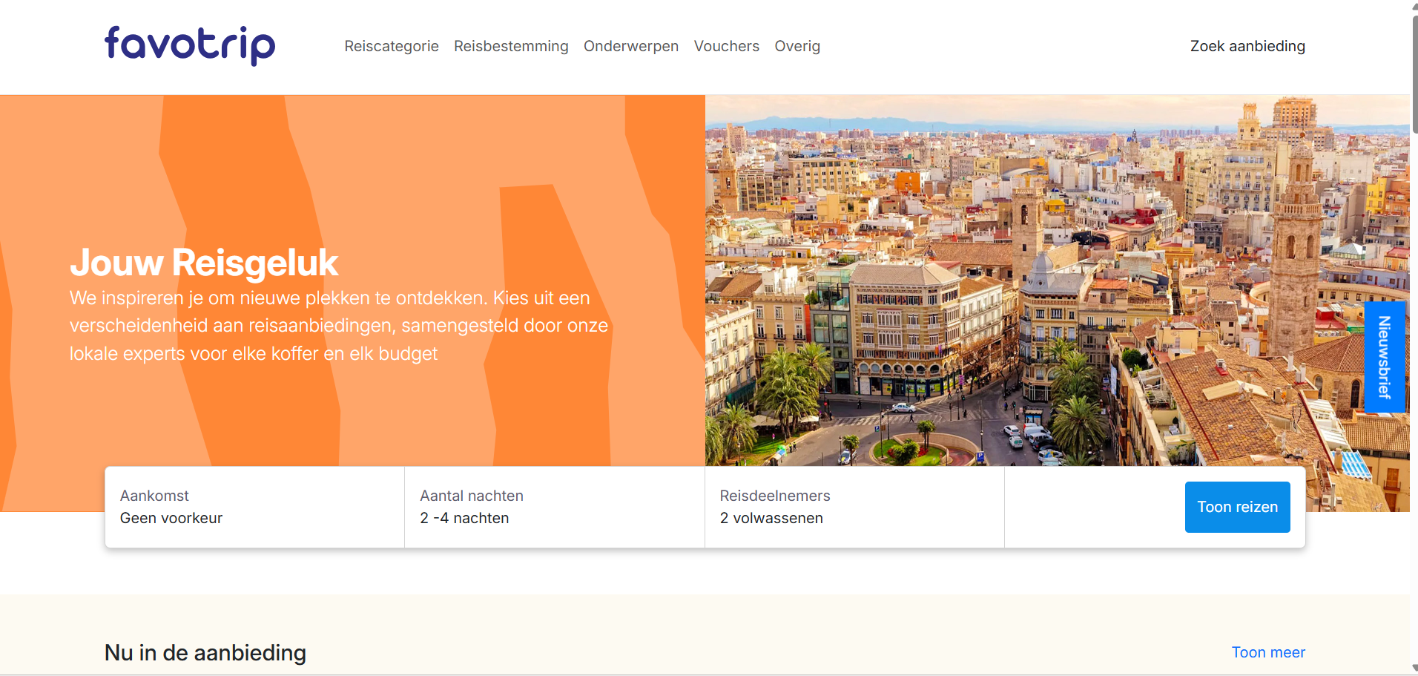Open the Reisdeelnemers selector
Screen dimensions: 1418x676
pyautogui.click(x=853, y=507)
